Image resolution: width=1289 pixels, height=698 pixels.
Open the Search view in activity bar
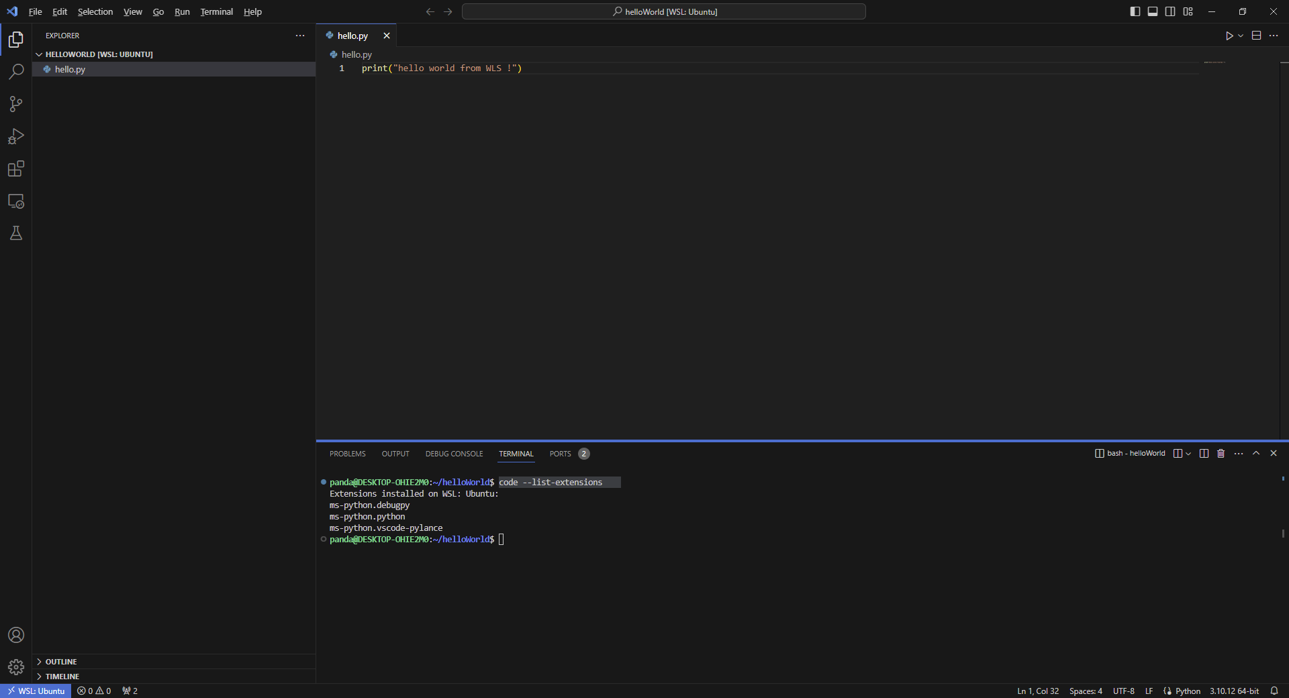(x=16, y=72)
